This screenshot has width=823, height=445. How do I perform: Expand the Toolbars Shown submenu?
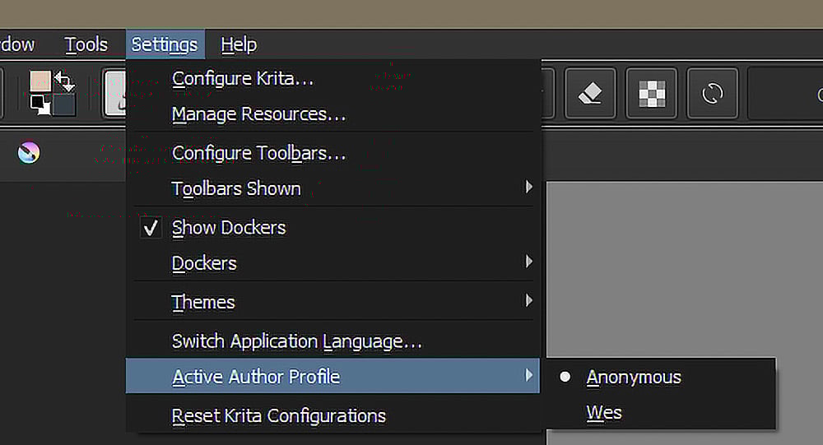(332, 188)
